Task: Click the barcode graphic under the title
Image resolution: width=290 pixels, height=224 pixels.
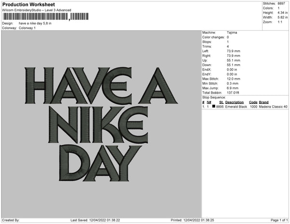Action: pyautogui.click(x=45, y=16)
